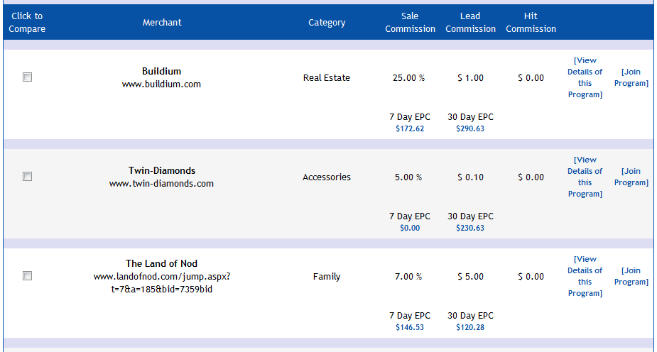This screenshot has width=657, height=352.
Task: Click Buildium sale commission 25.00 %
Action: pos(408,78)
